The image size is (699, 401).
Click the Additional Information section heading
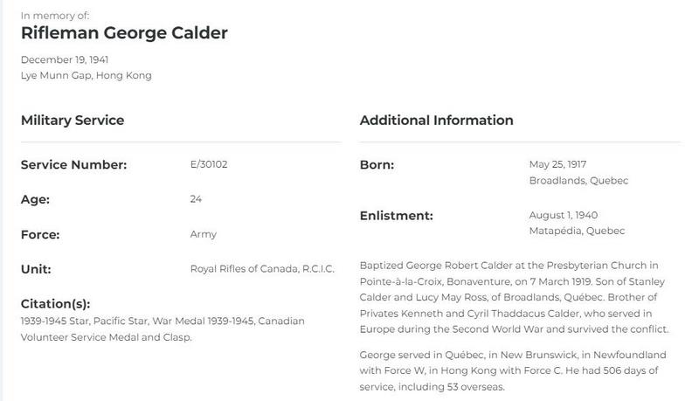click(x=436, y=121)
